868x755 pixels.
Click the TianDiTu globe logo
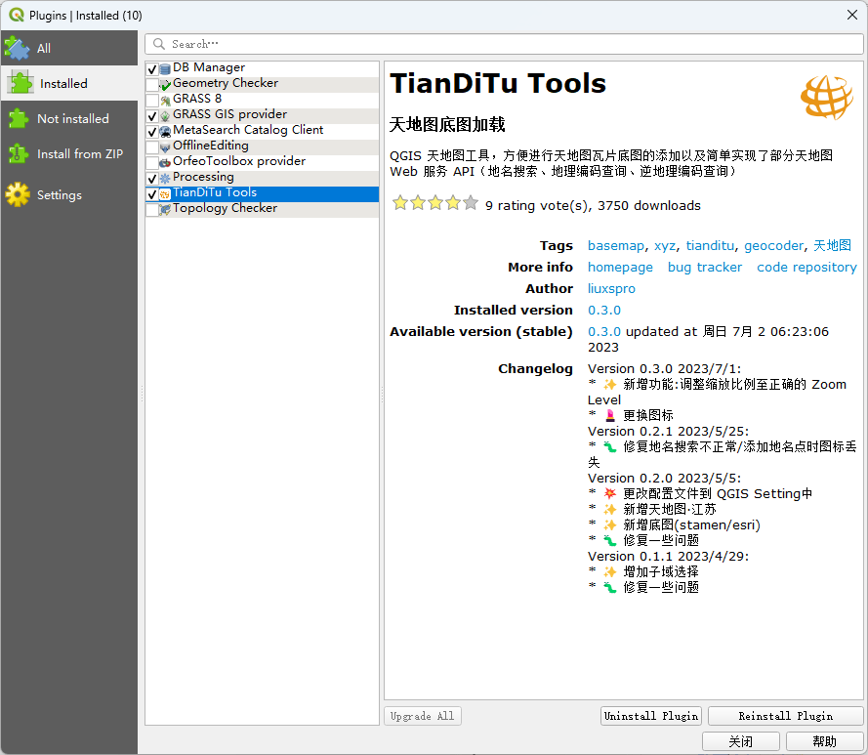pyautogui.click(x=826, y=96)
